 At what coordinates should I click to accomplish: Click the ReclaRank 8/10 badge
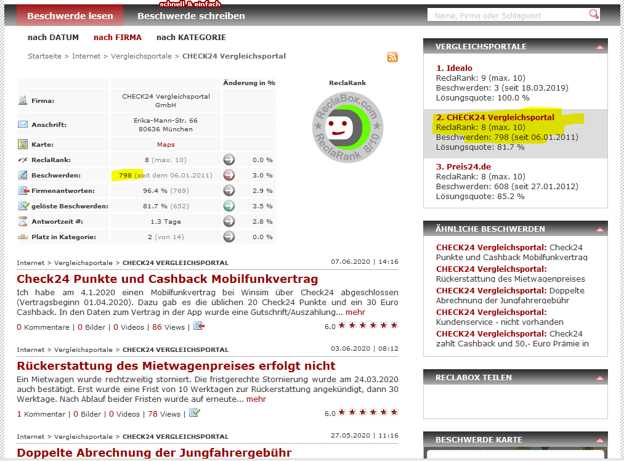point(347,125)
